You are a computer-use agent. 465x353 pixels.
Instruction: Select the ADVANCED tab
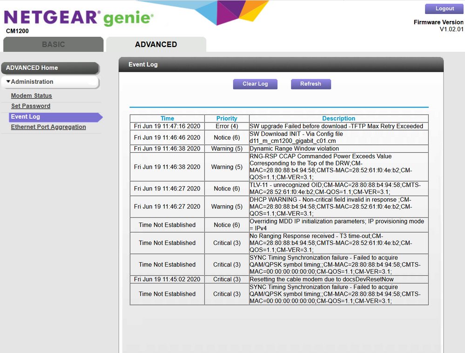point(156,45)
